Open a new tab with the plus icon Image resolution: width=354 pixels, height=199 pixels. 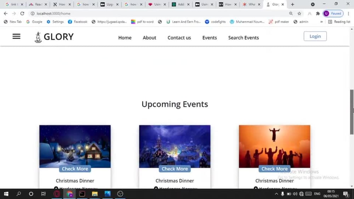click(292, 4)
